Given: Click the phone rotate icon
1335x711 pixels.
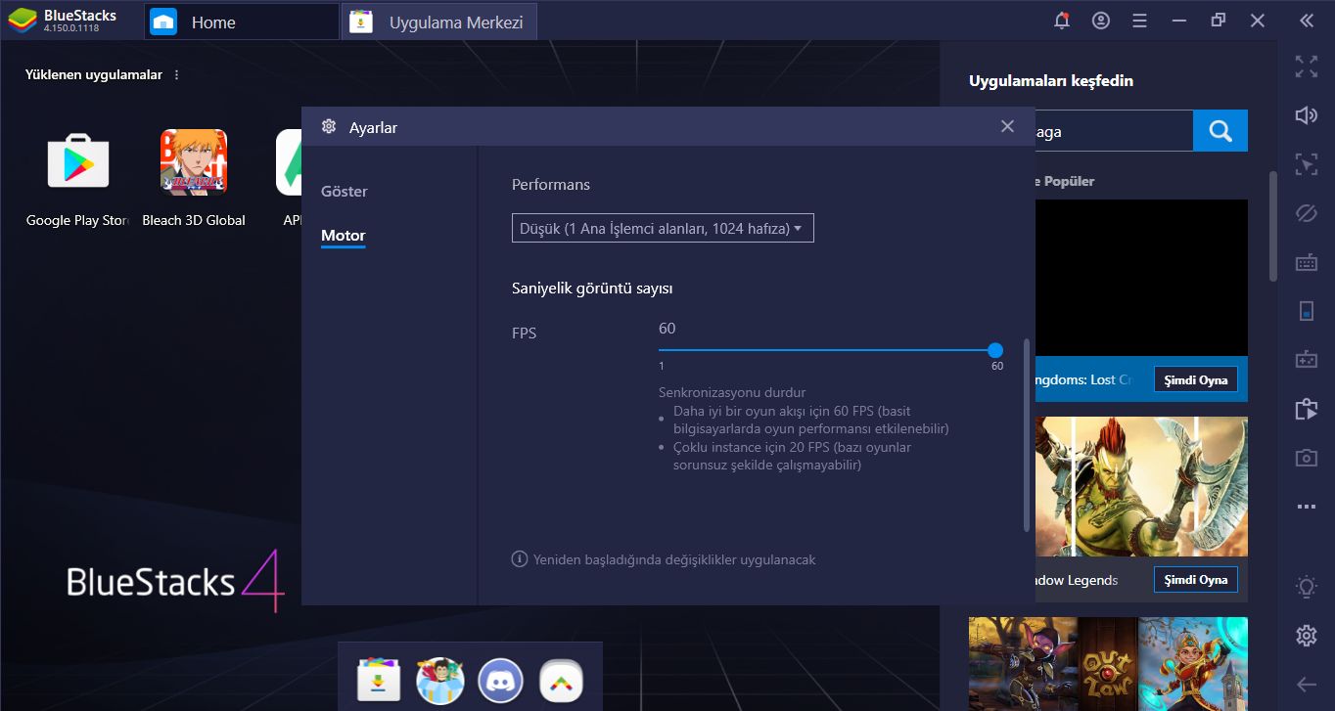Looking at the screenshot, I should [x=1306, y=311].
